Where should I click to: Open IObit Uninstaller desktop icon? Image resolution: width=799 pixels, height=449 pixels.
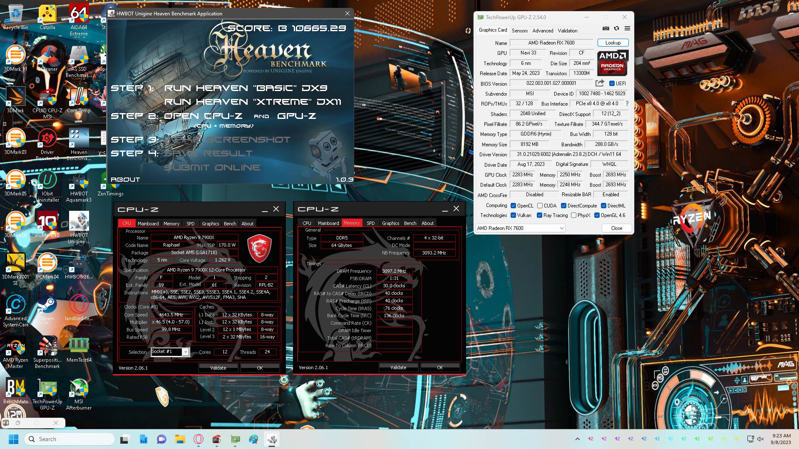(47, 186)
